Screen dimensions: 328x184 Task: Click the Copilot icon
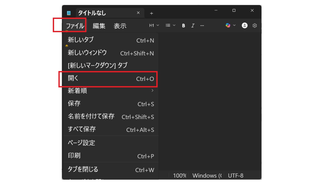point(228,25)
